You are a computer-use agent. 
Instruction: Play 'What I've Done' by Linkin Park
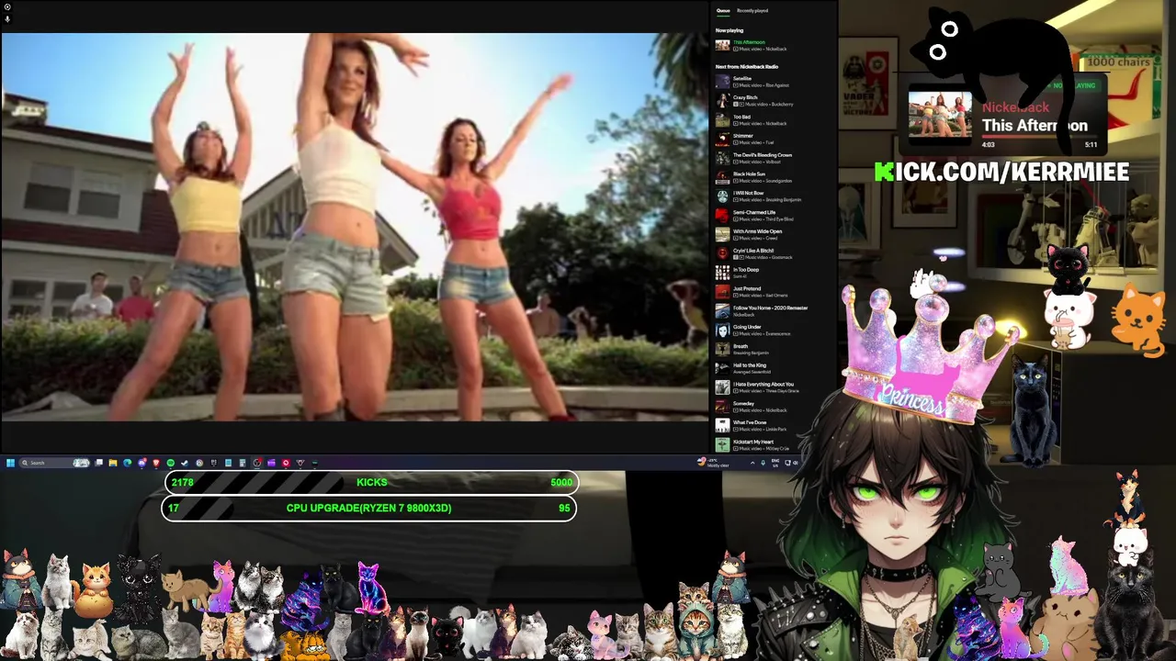coord(772,426)
